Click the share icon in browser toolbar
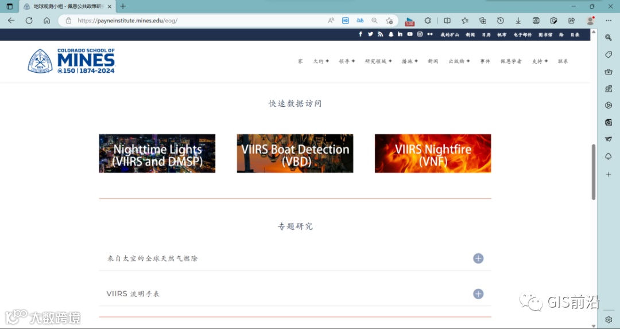This screenshot has height=329, width=620. point(571,21)
